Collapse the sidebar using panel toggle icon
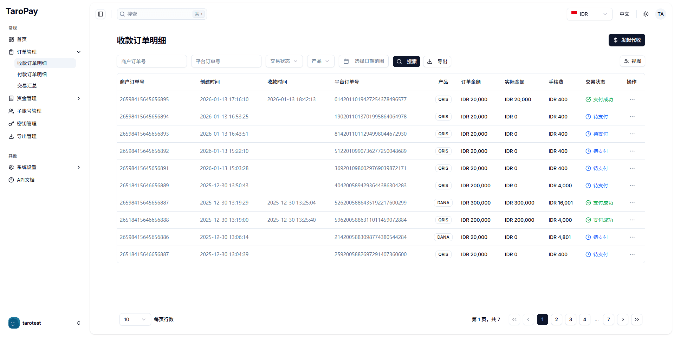The height and width of the screenshot is (337, 674). [101, 14]
